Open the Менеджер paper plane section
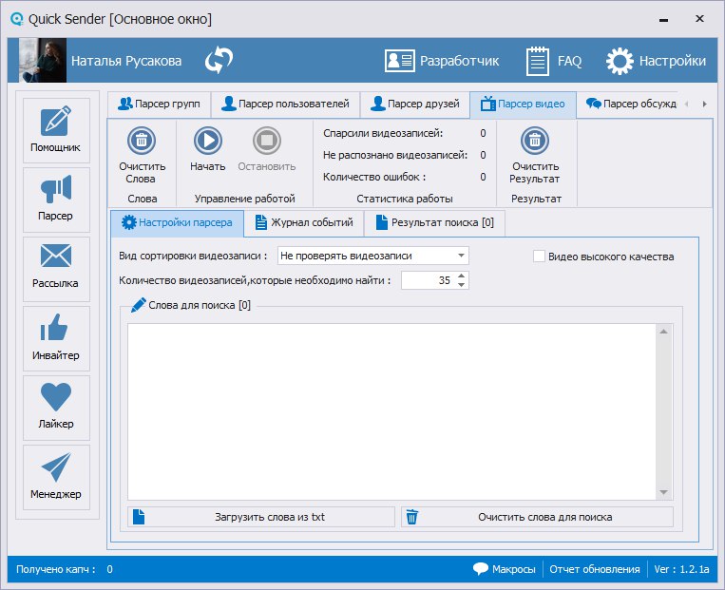 coord(56,477)
